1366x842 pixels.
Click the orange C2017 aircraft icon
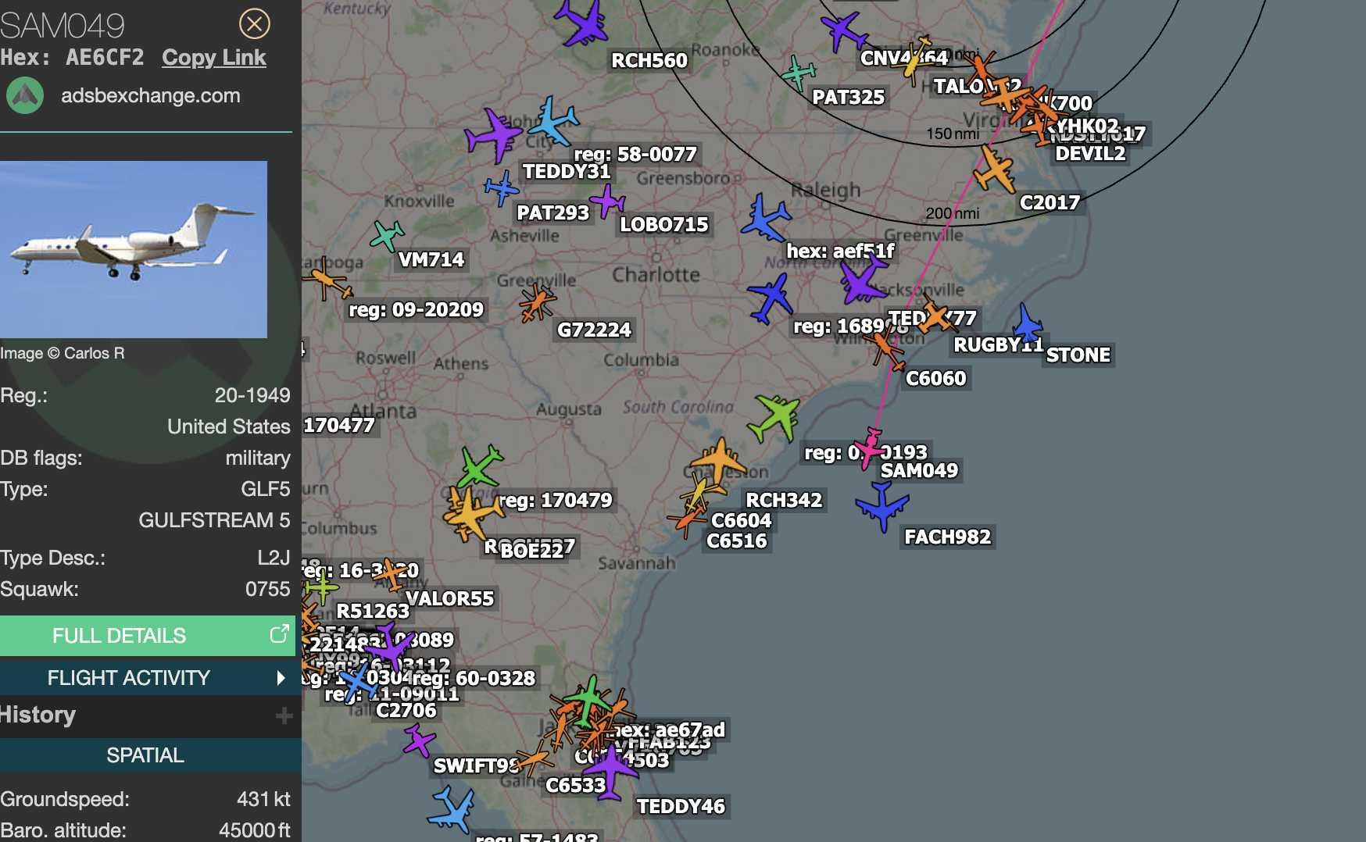tap(994, 169)
